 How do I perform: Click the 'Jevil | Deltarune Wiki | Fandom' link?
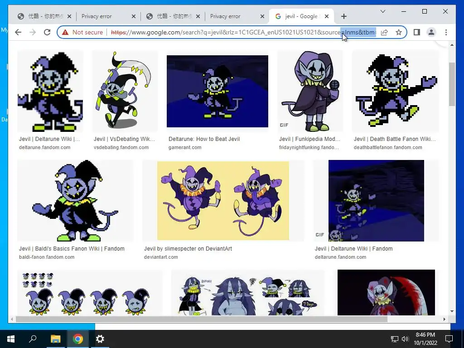pyautogui.click(x=353, y=249)
